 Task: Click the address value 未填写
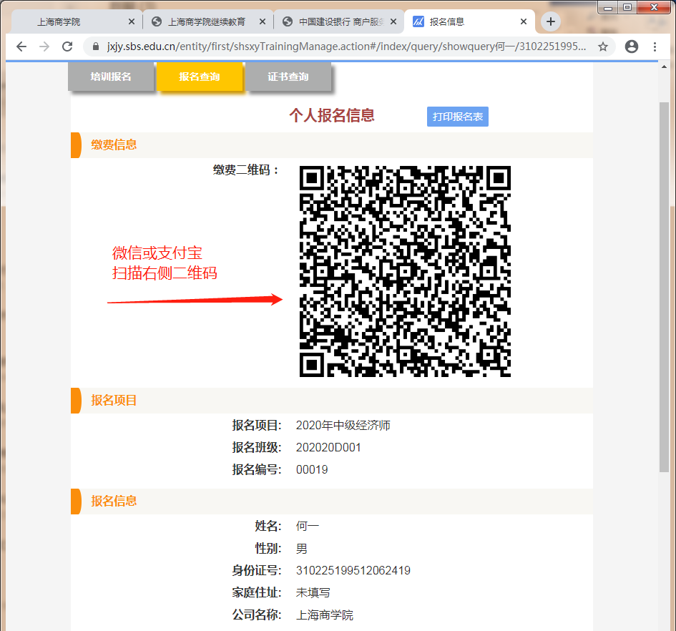[313, 593]
